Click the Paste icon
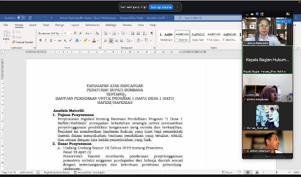The image size is (301, 177). pyautogui.click(x=6, y=37)
